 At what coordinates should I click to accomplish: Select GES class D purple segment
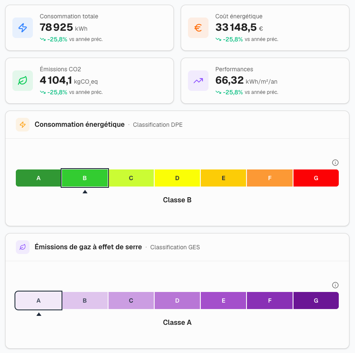pyautogui.click(x=177, y=300)
